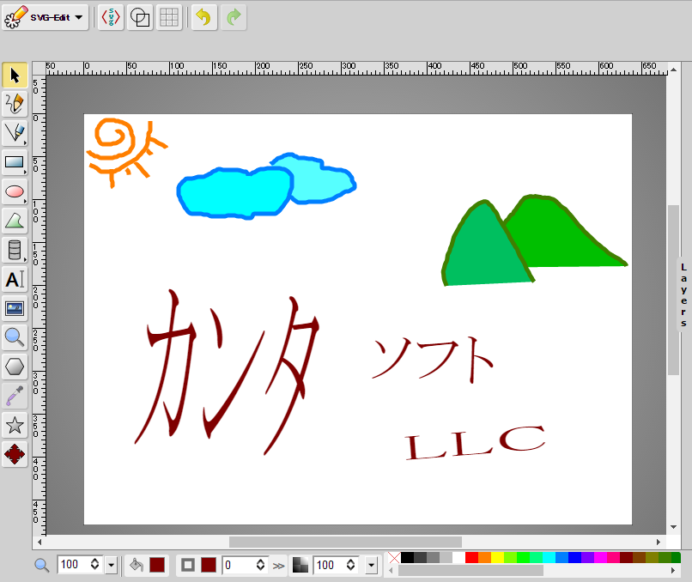Activate the Pencil freehand drawing tool
The height and width of the screenshot is (582, 692).
(x=15, y=104)
